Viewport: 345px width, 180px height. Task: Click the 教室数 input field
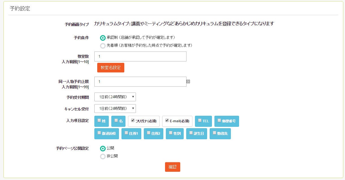[x=140, y=56]
